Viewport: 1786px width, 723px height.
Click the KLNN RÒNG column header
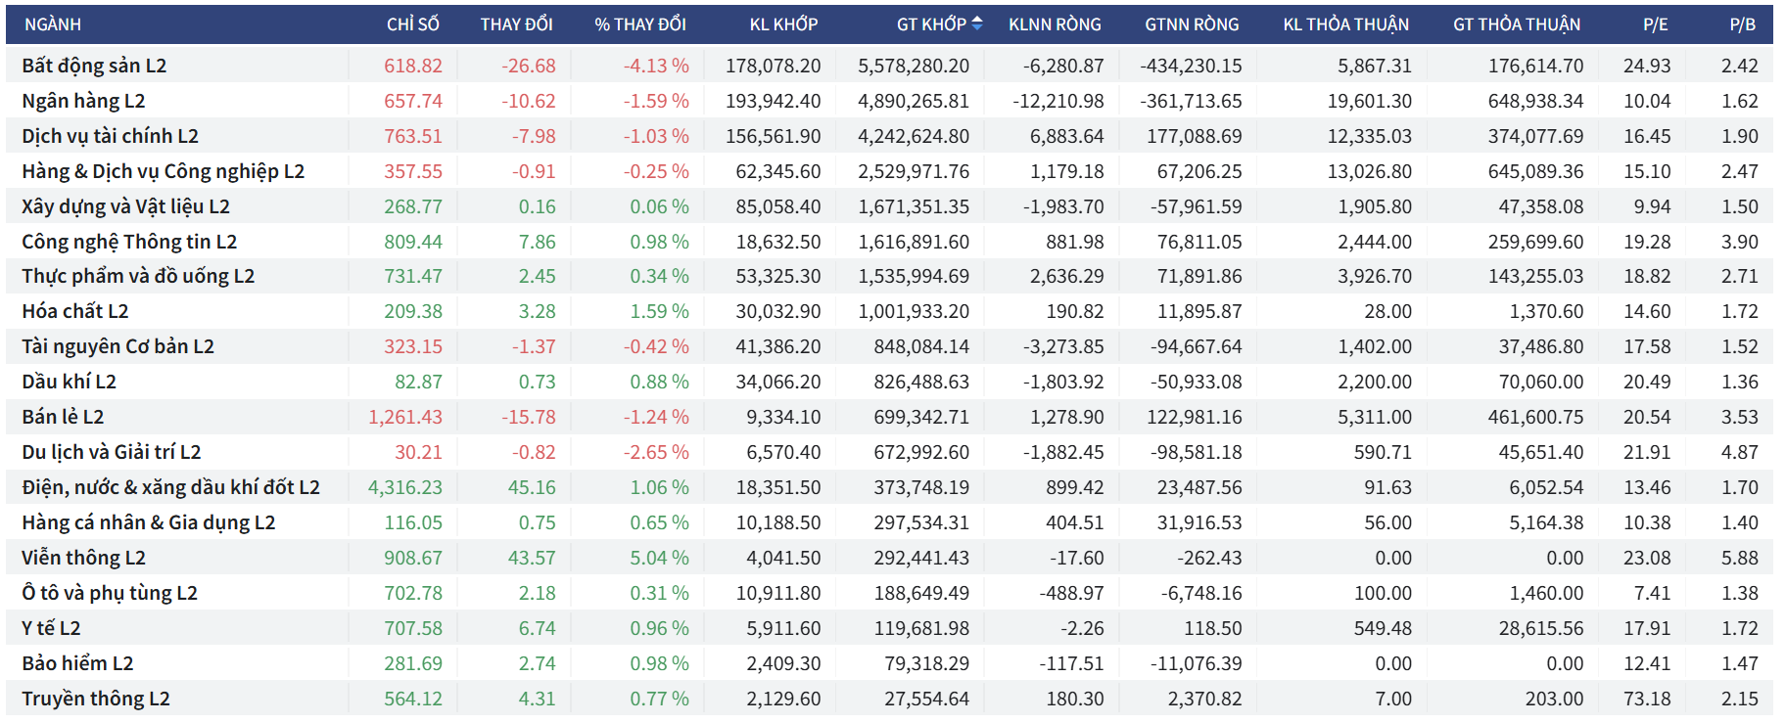coord(1055,24)
